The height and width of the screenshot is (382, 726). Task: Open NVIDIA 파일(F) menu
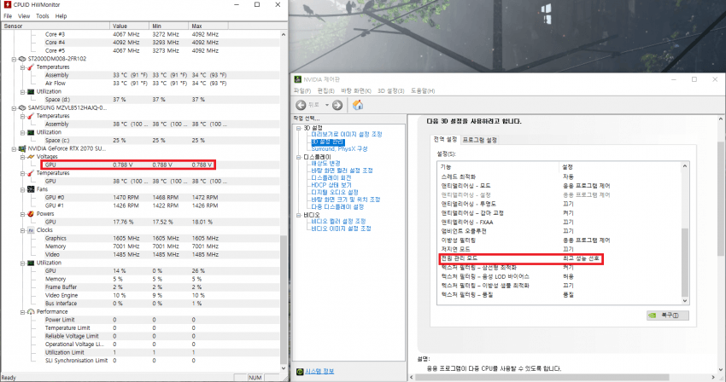(302, 90)
